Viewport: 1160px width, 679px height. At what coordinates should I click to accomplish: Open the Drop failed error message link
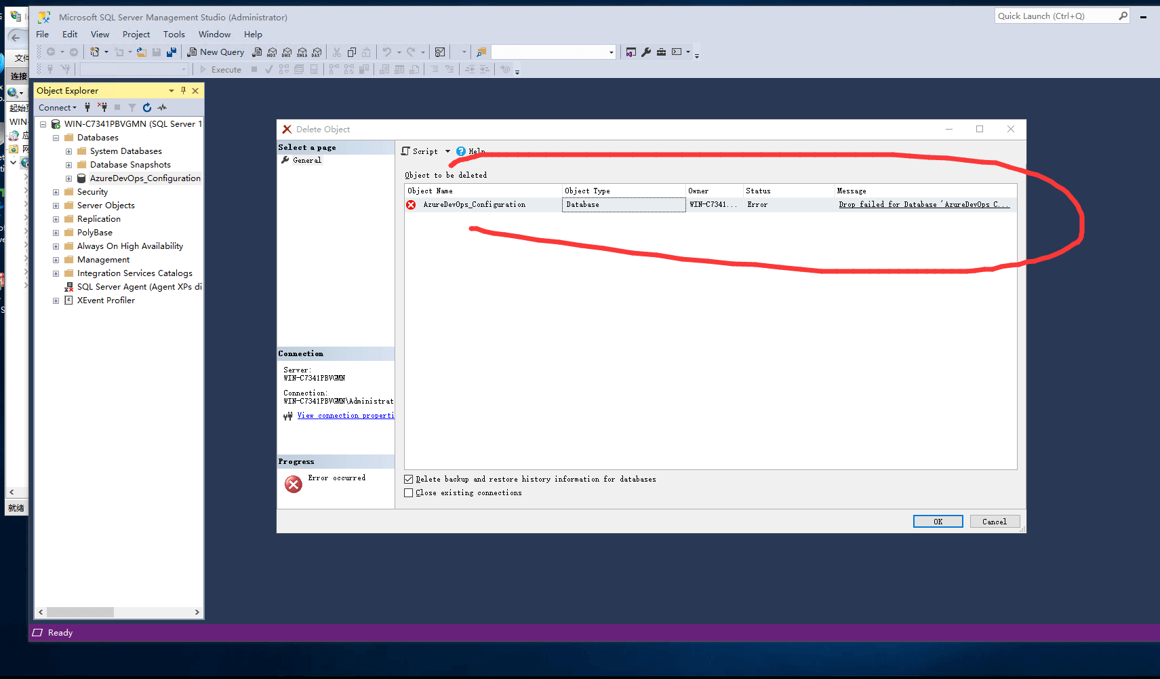click(x=923, y=205)
